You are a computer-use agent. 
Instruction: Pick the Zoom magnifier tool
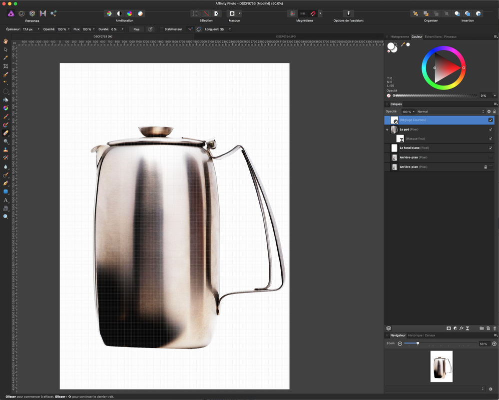pos(5,216)
